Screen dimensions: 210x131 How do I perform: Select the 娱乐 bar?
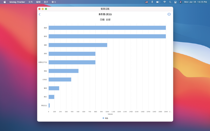pos(51,97)
